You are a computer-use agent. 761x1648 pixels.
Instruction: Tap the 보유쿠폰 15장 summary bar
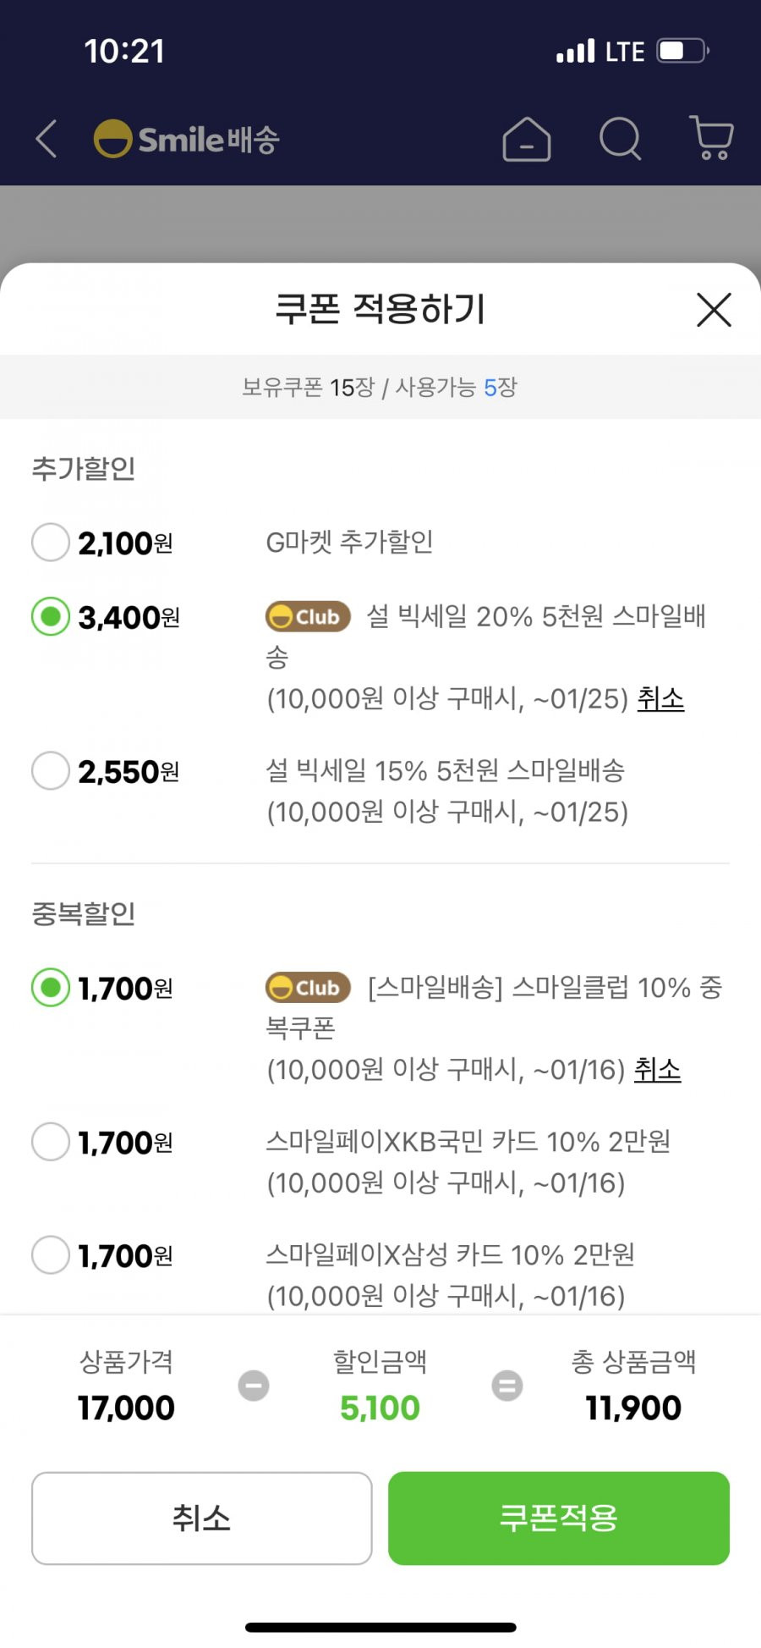(380, 387)
